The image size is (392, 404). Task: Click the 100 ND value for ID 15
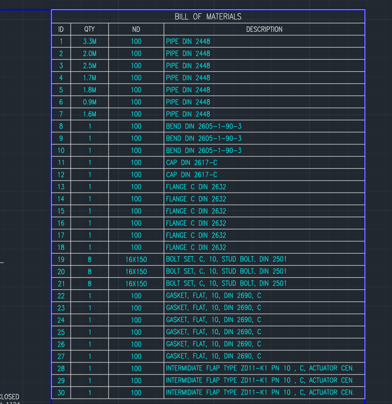pos(136,211)
